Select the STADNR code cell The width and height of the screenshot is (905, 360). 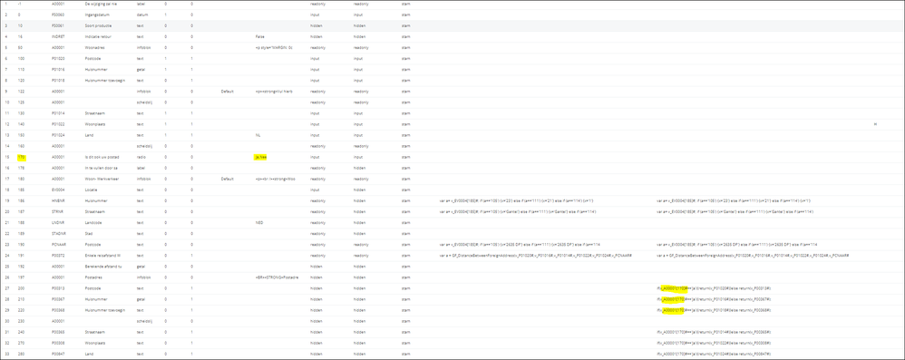coord(58,234)
